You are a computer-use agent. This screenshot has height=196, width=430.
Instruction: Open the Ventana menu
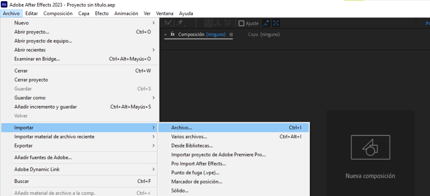(x=165, y=13)
